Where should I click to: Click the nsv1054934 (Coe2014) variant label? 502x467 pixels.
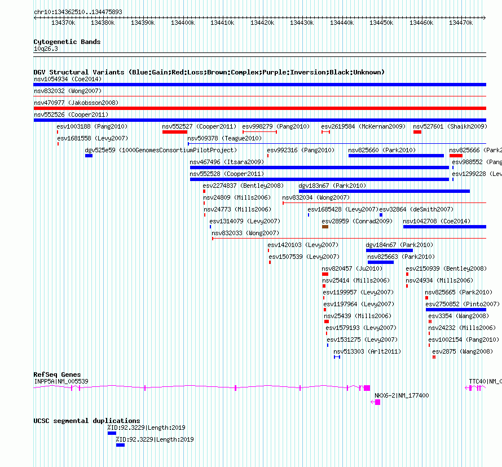tap(68, 79)
